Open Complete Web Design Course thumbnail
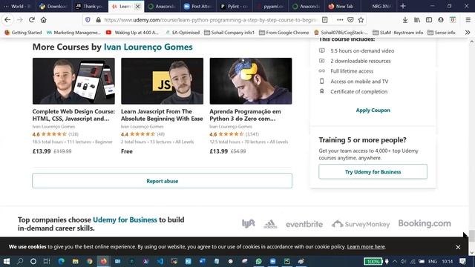 coord(73,81)
